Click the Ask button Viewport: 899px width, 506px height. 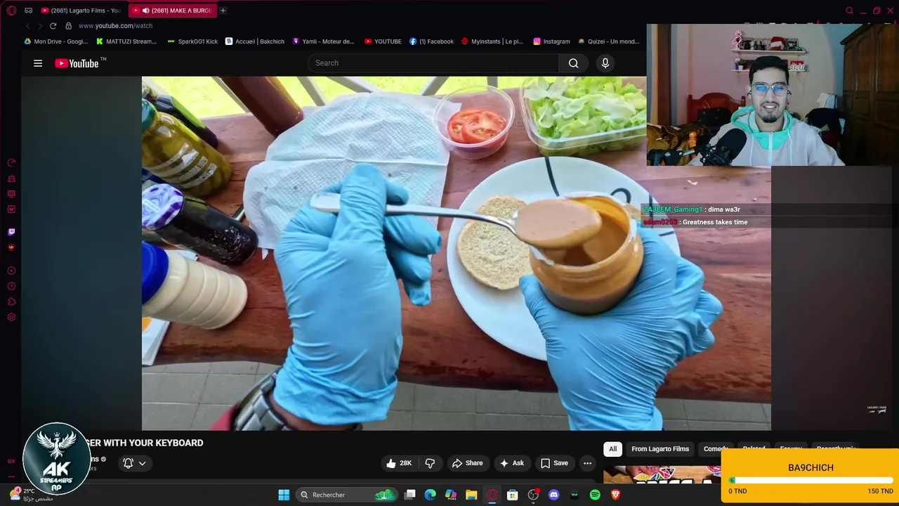pyautogui.click(x=512, y=463)
